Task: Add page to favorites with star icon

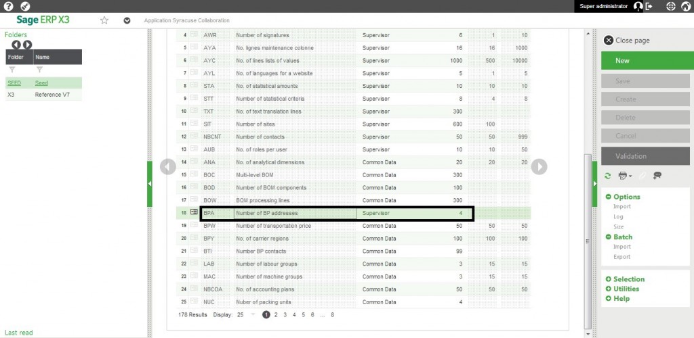Action: [x=104, y=20]
